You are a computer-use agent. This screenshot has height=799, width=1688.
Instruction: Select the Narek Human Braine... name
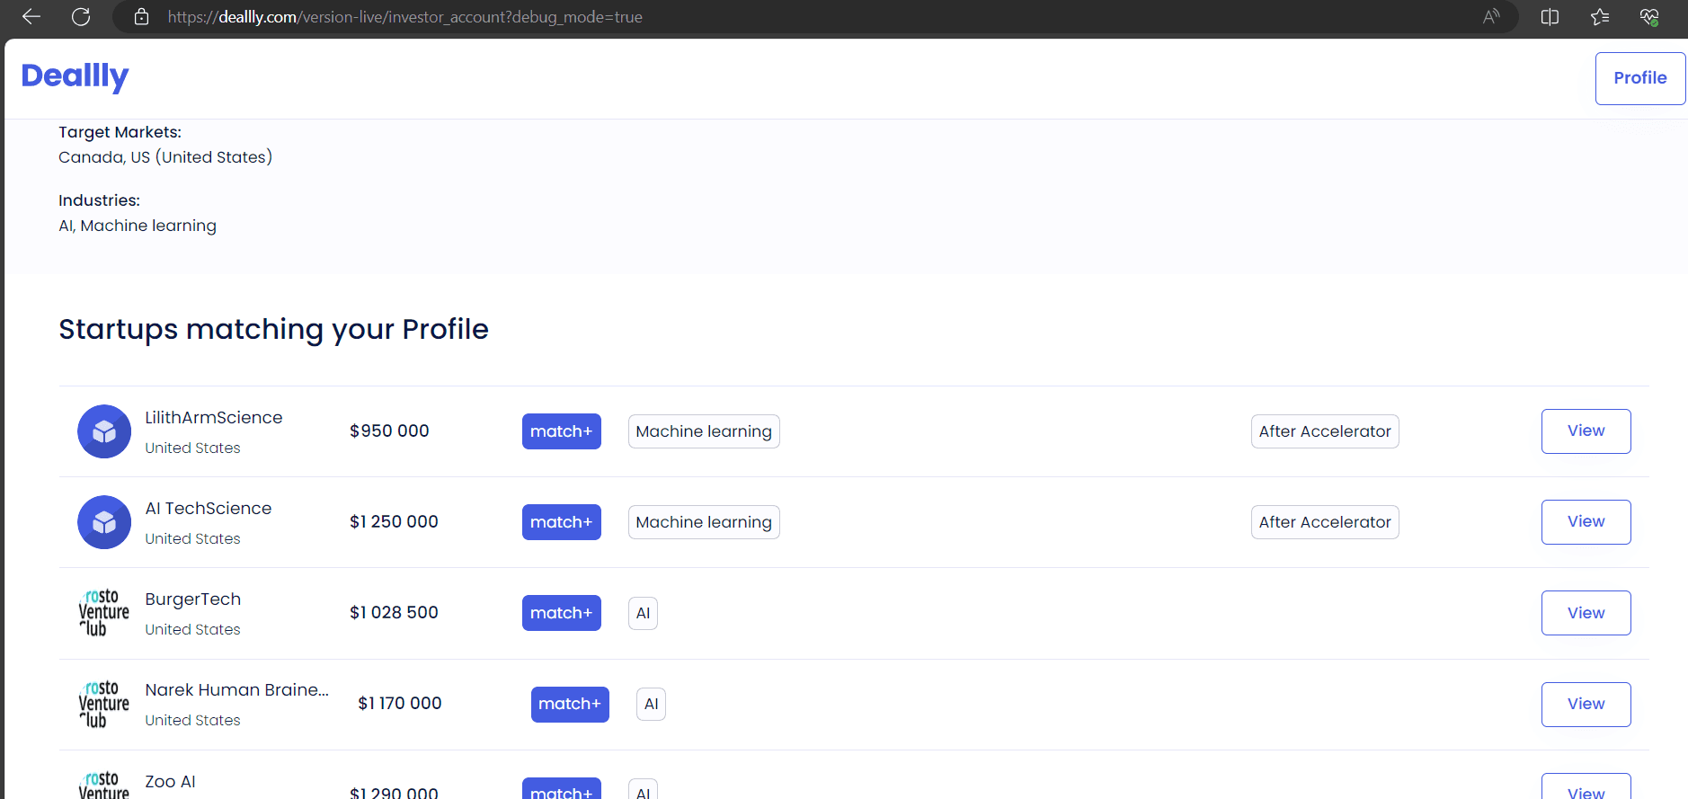click(237, 690)
